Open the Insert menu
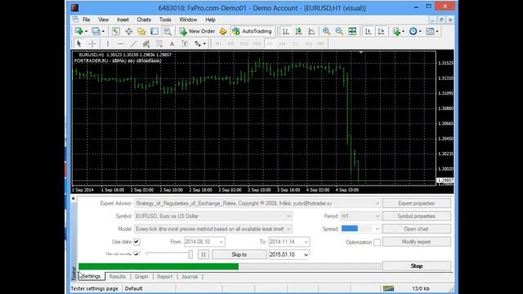523x294 pixels. (123, 20)
